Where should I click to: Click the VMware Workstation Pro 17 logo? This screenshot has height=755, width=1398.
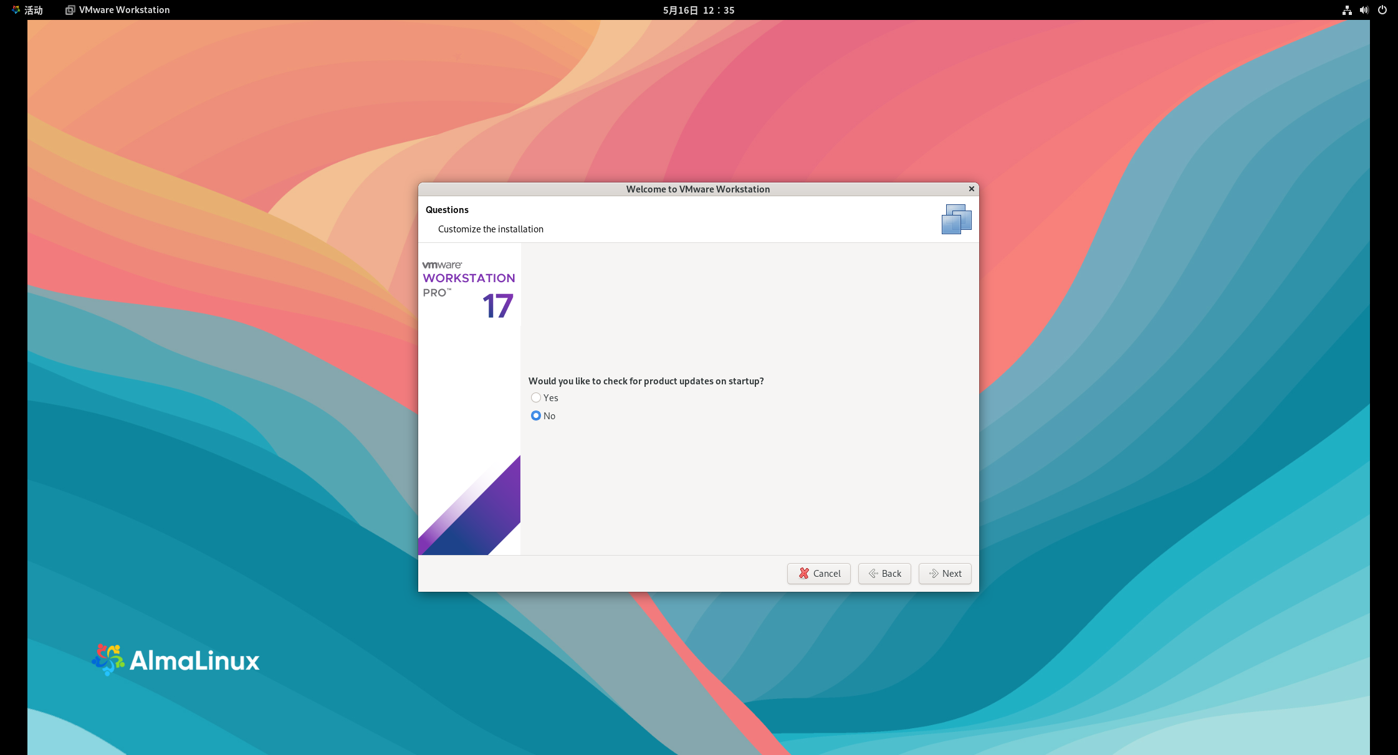coord(469,290)
